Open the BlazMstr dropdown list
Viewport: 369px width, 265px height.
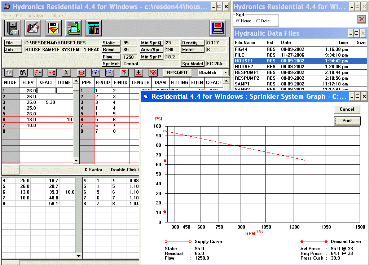[x=225, y=72]
